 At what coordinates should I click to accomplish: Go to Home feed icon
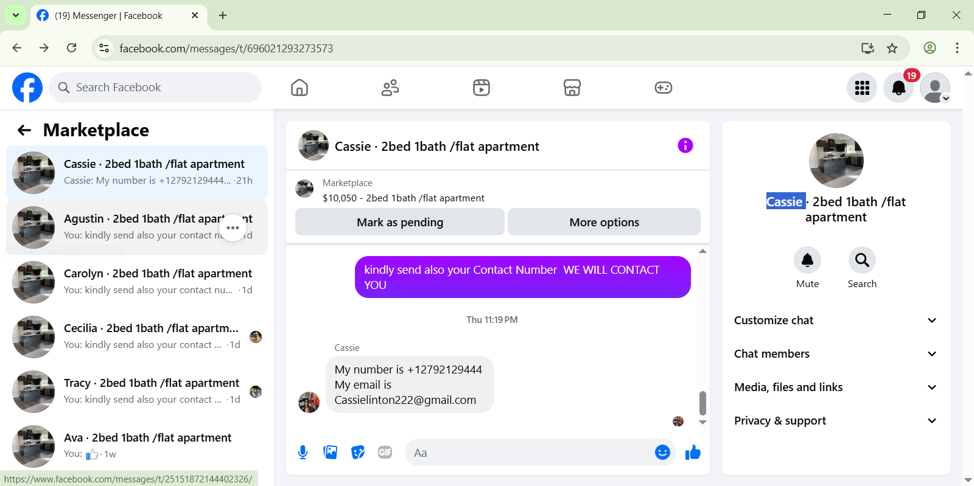(x=300, y=88)
